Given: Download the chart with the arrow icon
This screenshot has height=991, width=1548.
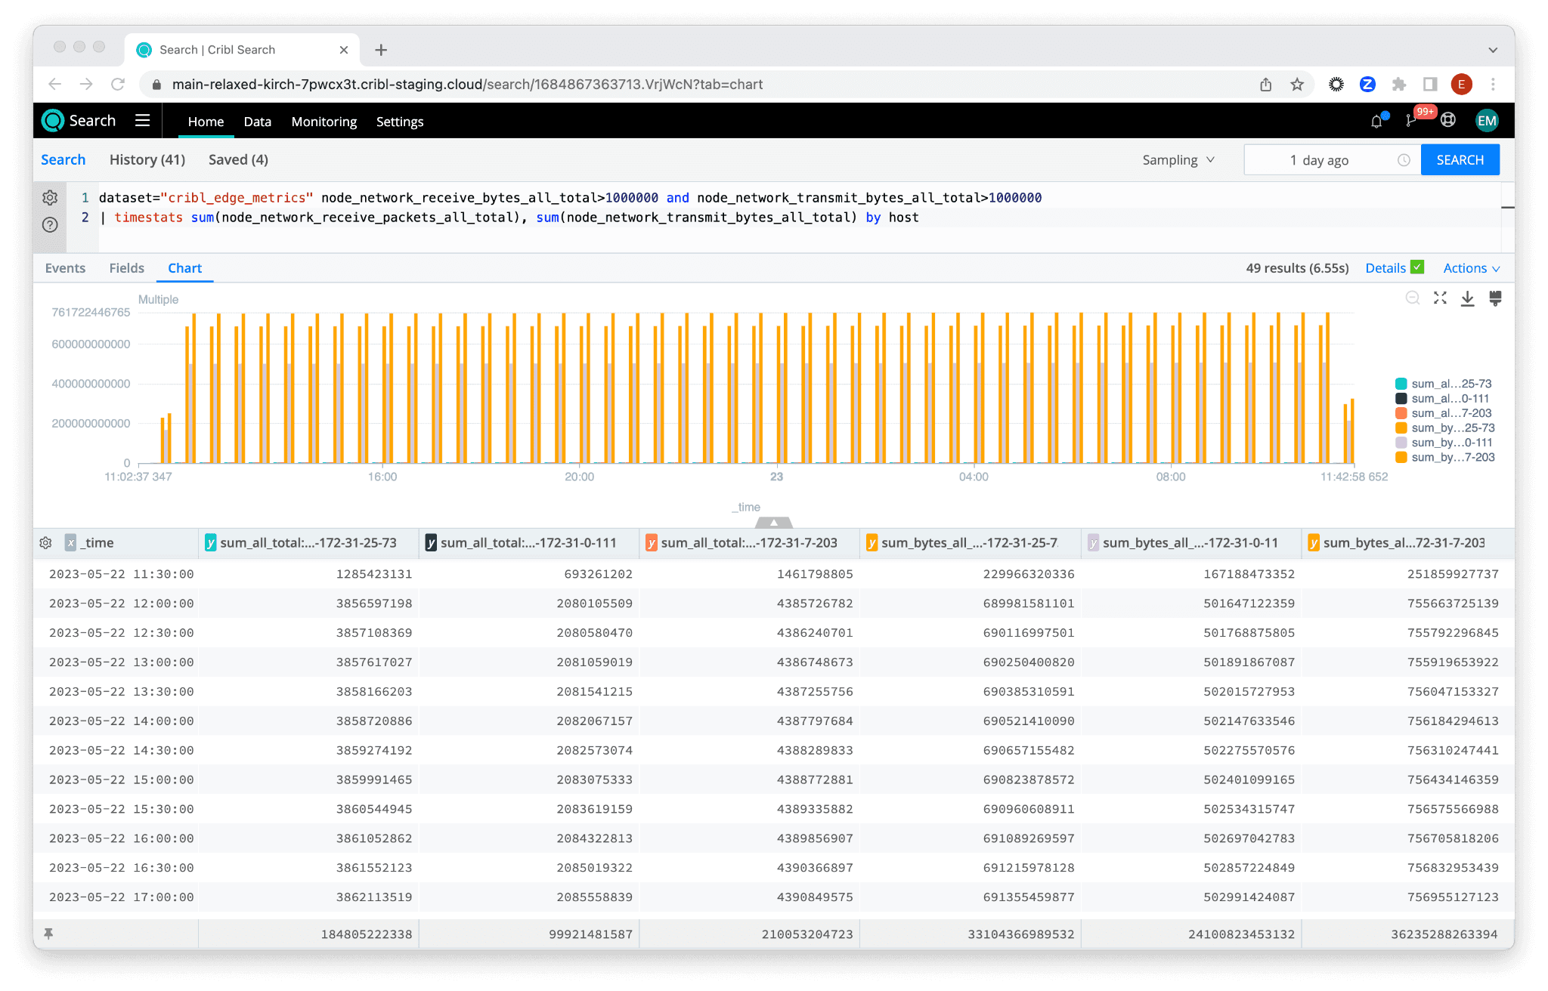Looking at the screenshot, I should (x=1467, y=298).
